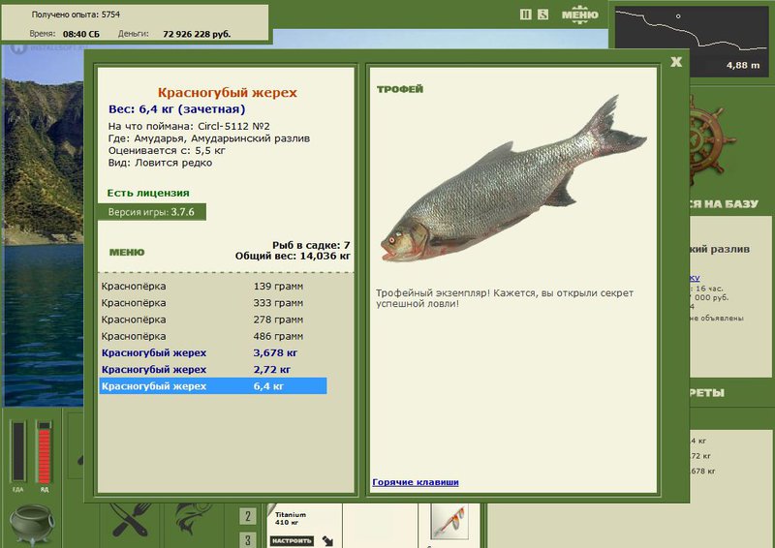
Task: Click the НАСТРОИТЬ tackle setup button
Action: point(293,540)
